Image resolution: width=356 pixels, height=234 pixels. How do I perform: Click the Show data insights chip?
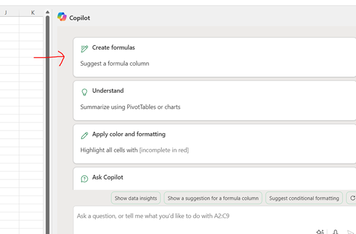coord(136,198)
